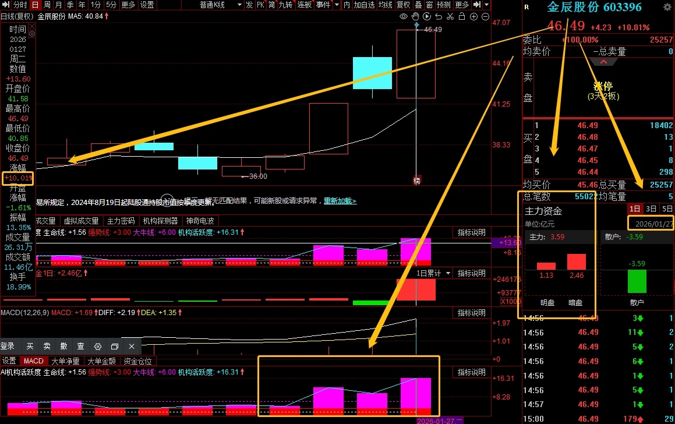Open 更多 periods next to 5分
This screenshot has height=424, width=675.
tap(128, 5)
